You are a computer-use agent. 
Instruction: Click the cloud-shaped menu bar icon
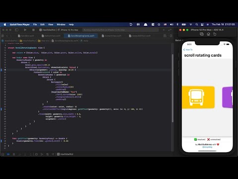tap(145, 24)
